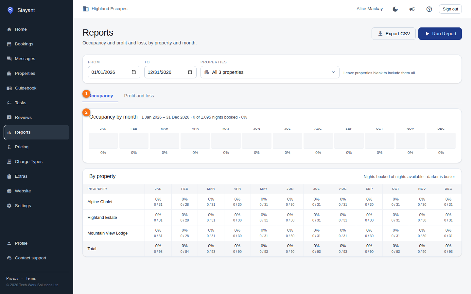The height and width of the screenshot is (294, 471).
Task: Open Home from the sidebar
Action: [x=36, y=29]
